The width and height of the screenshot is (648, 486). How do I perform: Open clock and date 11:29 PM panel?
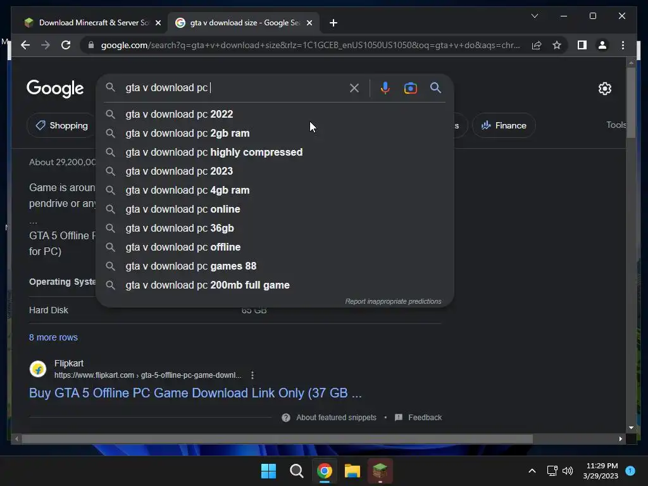[x=602, y=471]
